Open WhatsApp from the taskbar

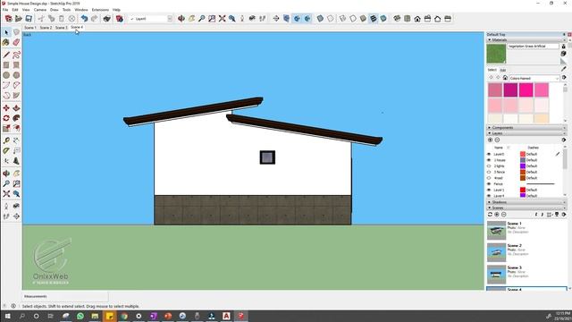pyautogui.click(x=80, y=316)
